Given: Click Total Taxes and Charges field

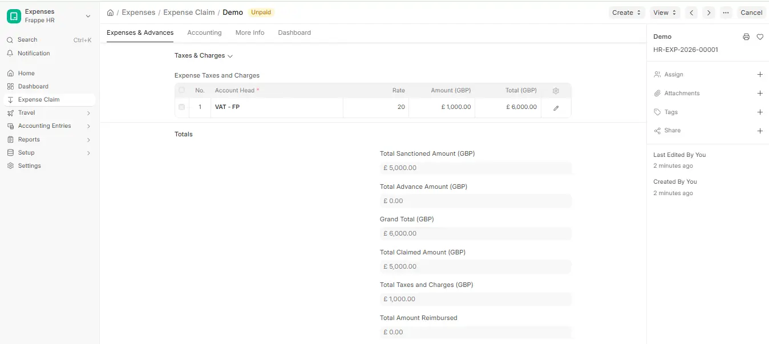Looking at the screenshot, I should (476, 299).
